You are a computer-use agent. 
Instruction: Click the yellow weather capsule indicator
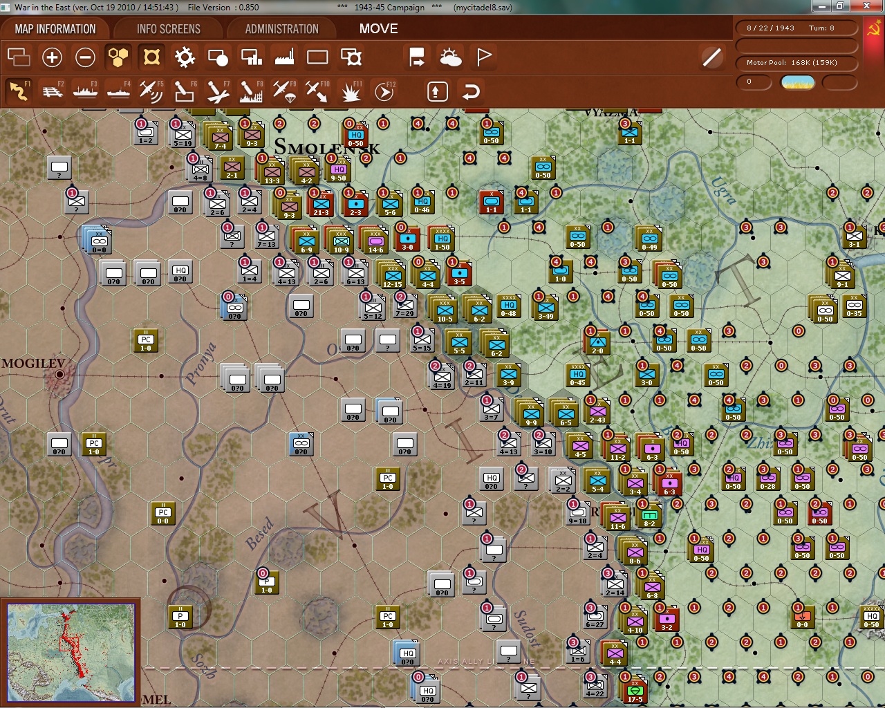point(797,82)
